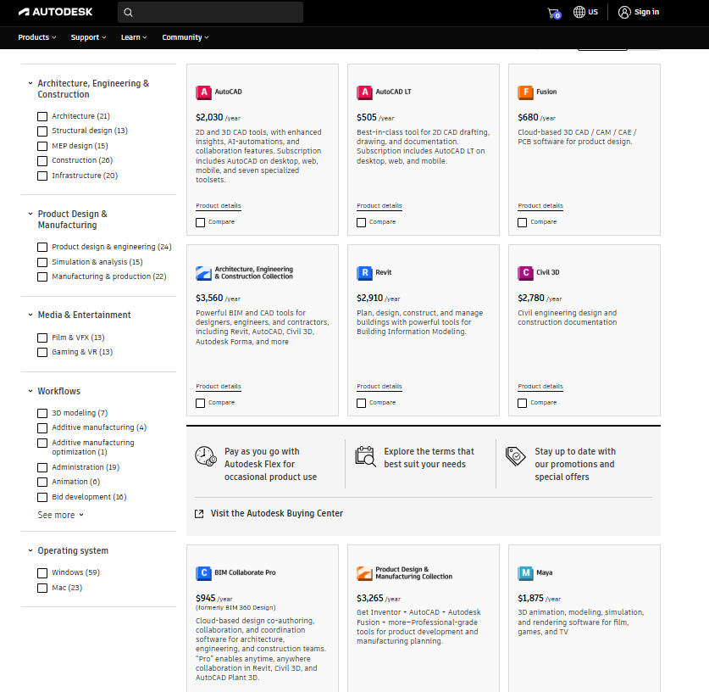Collapse the Operating system section
This screenshot has width=709, height=692.
point(30,550)
